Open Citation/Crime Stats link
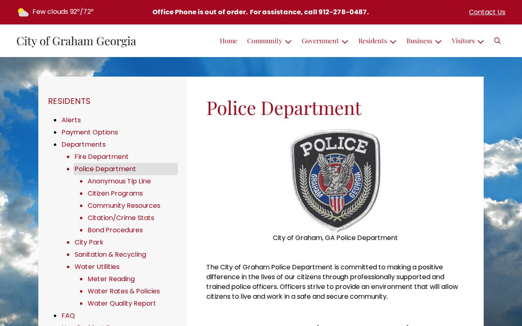 click(121, 218)
